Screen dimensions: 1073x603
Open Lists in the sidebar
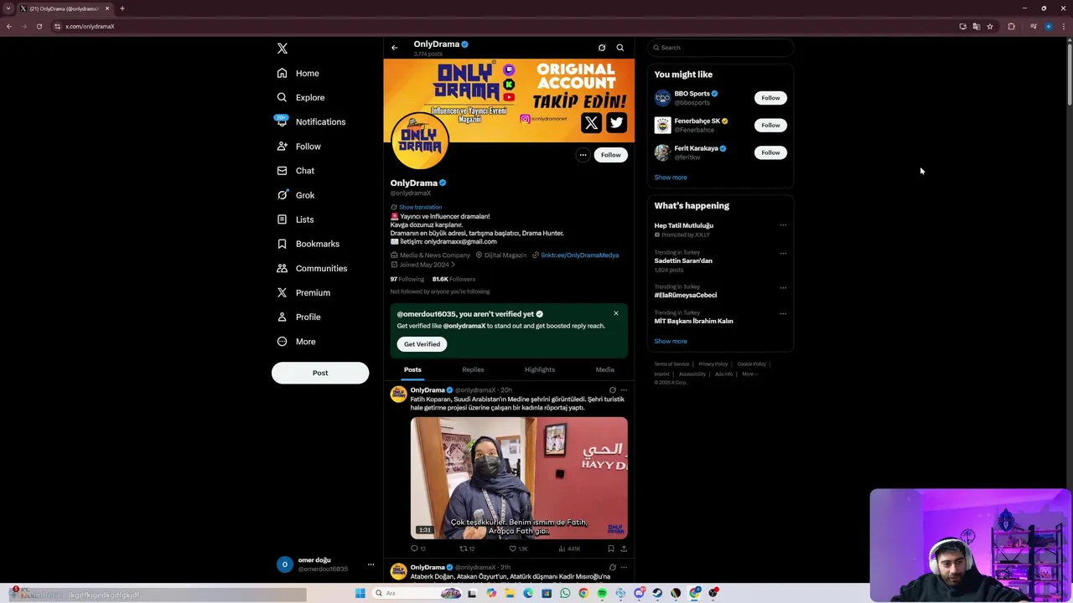[295, 219]
